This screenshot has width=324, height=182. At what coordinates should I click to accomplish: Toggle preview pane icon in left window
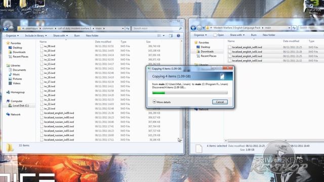tap(171, 36)
